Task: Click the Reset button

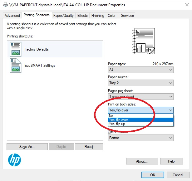Action: point(89,147)
